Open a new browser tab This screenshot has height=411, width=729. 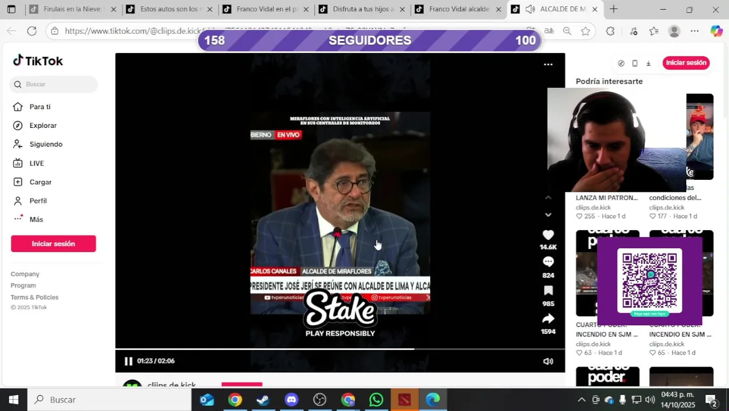pos(614,9)
